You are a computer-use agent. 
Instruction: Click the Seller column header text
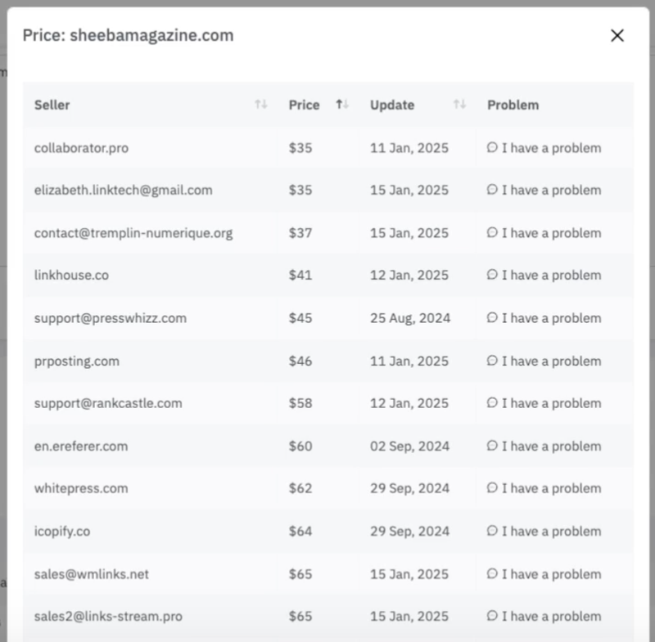(x=52, y=105)
